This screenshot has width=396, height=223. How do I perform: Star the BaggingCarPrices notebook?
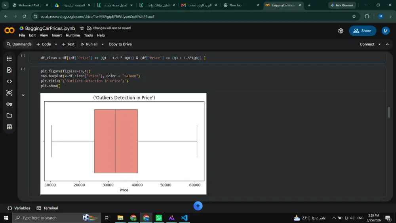coord(82,28)
